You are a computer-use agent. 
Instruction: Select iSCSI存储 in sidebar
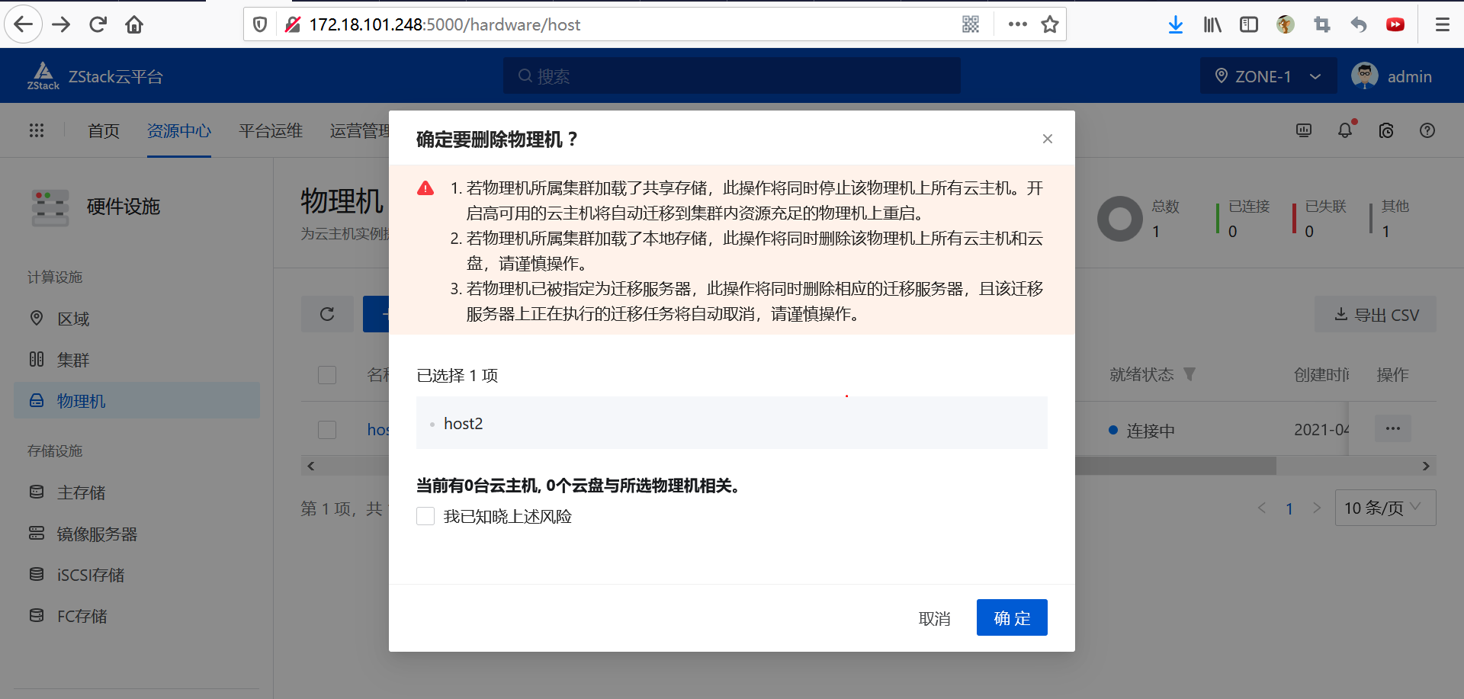tap(137, 575)
